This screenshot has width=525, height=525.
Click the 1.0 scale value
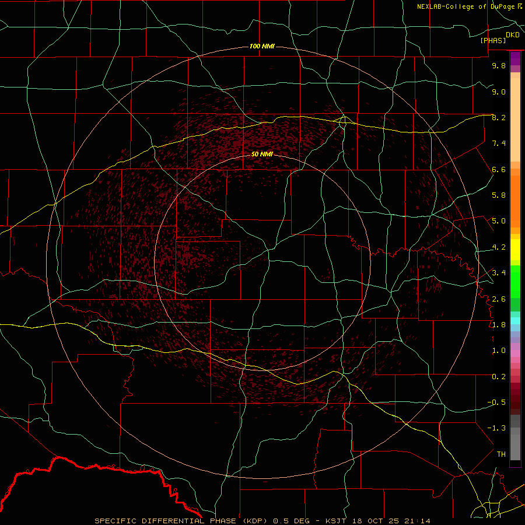click(x=499, y=351)
